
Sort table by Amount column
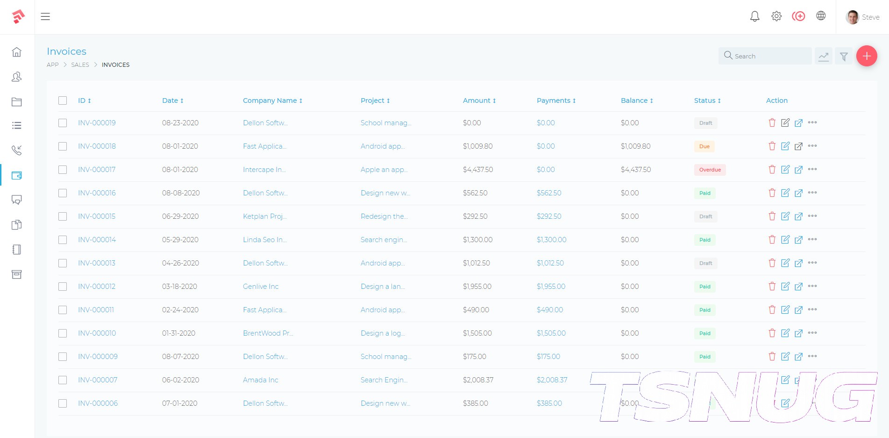pos(479,101)
